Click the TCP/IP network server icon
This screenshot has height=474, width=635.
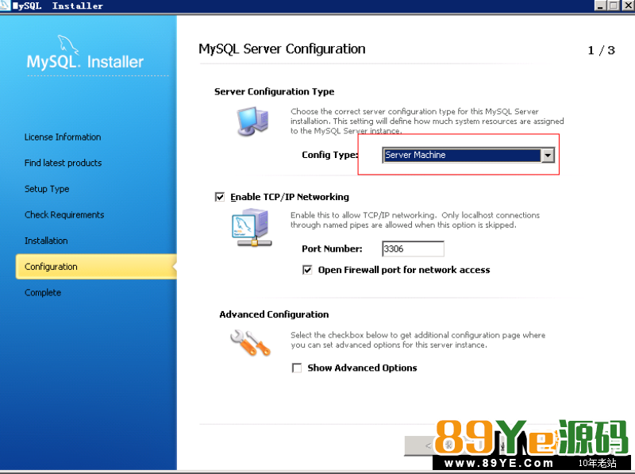(x=252, y=227)
